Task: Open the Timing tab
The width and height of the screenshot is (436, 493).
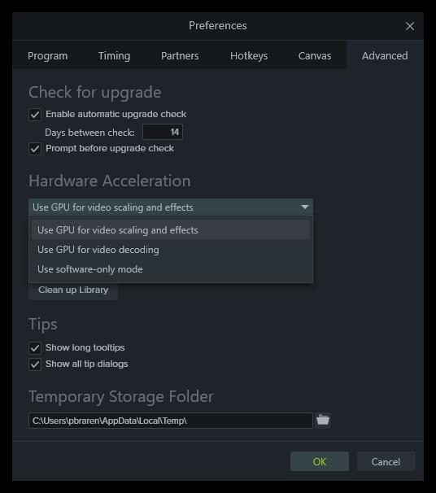Action: [114, 55]
